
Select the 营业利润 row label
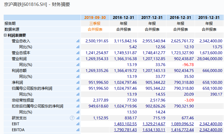pyautogui.click(x=19, y=59)
